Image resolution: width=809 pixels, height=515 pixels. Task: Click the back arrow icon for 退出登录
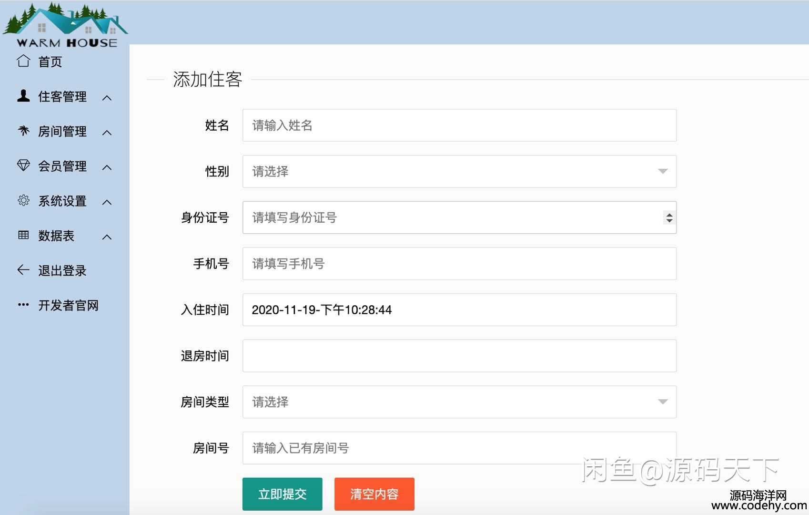(23, 270)
